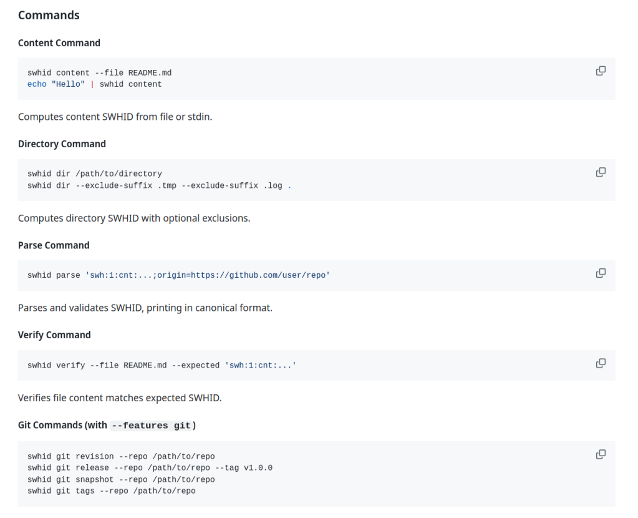Copy the Git Commands code block

(x=601, y=454)
